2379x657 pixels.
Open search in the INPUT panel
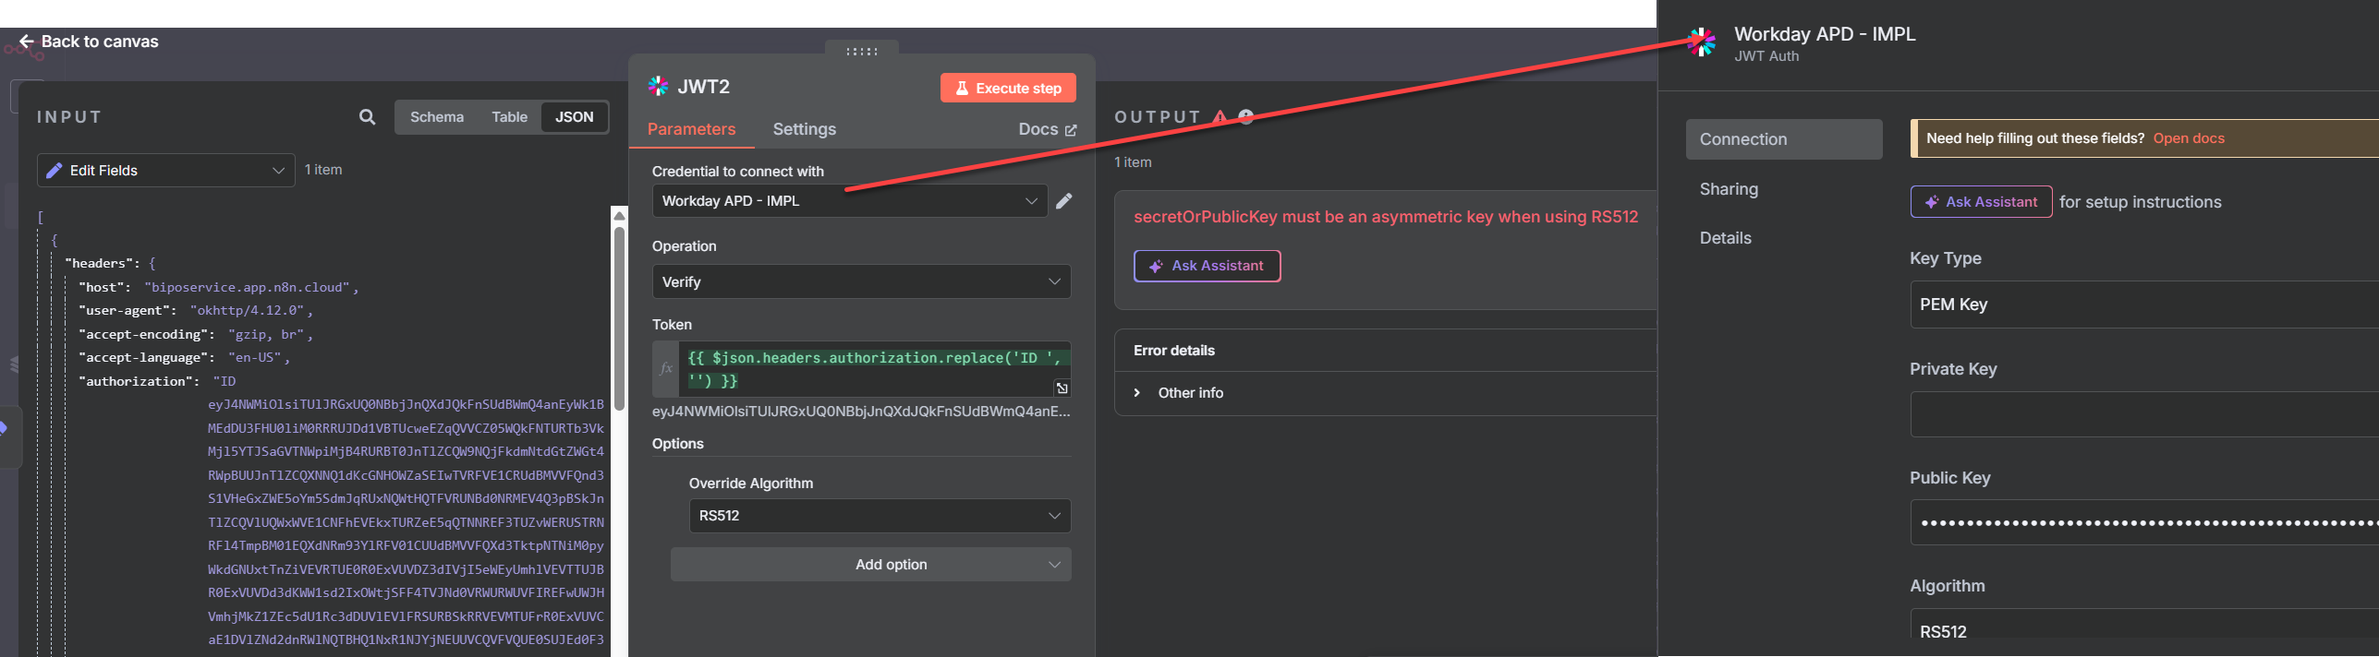click(367, 117)
